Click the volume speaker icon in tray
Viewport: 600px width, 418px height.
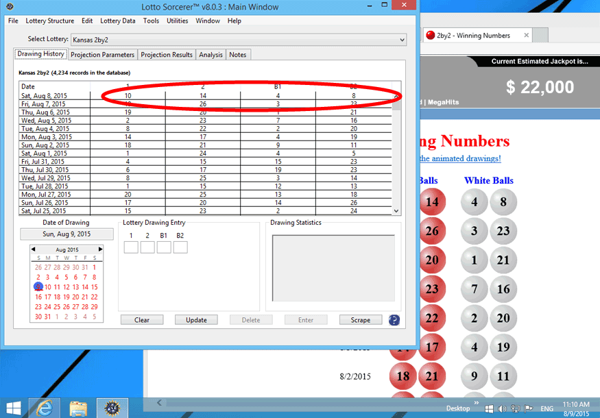click(502, 409)
